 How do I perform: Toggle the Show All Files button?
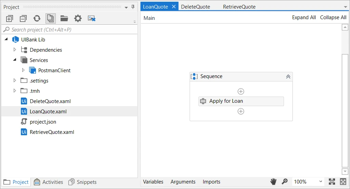(x=50, y=18)
